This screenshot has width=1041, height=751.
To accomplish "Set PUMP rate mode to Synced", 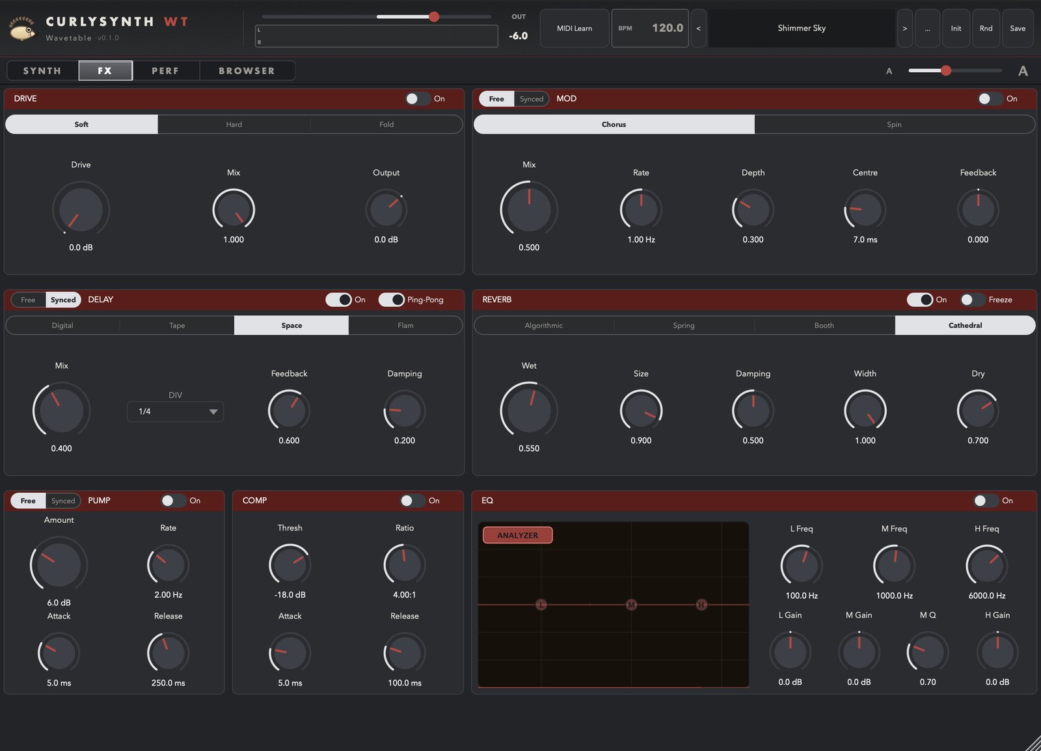I will tap(63, 501).
